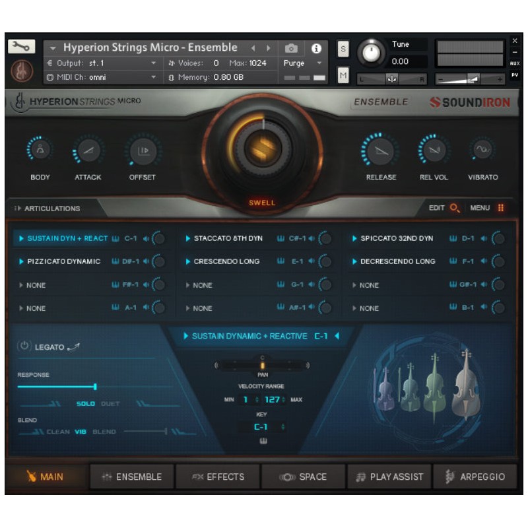528x528 pixels.
Task: Switch to the ARPEGGIO tab
Action: click(477, 476)
